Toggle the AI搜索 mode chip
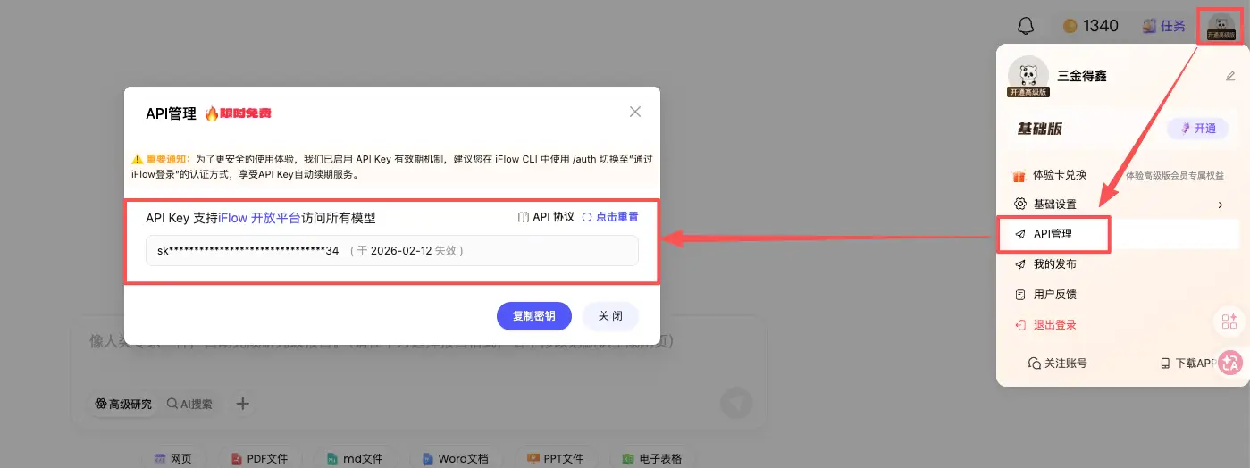1250x468 pixels. coord(189,404)
